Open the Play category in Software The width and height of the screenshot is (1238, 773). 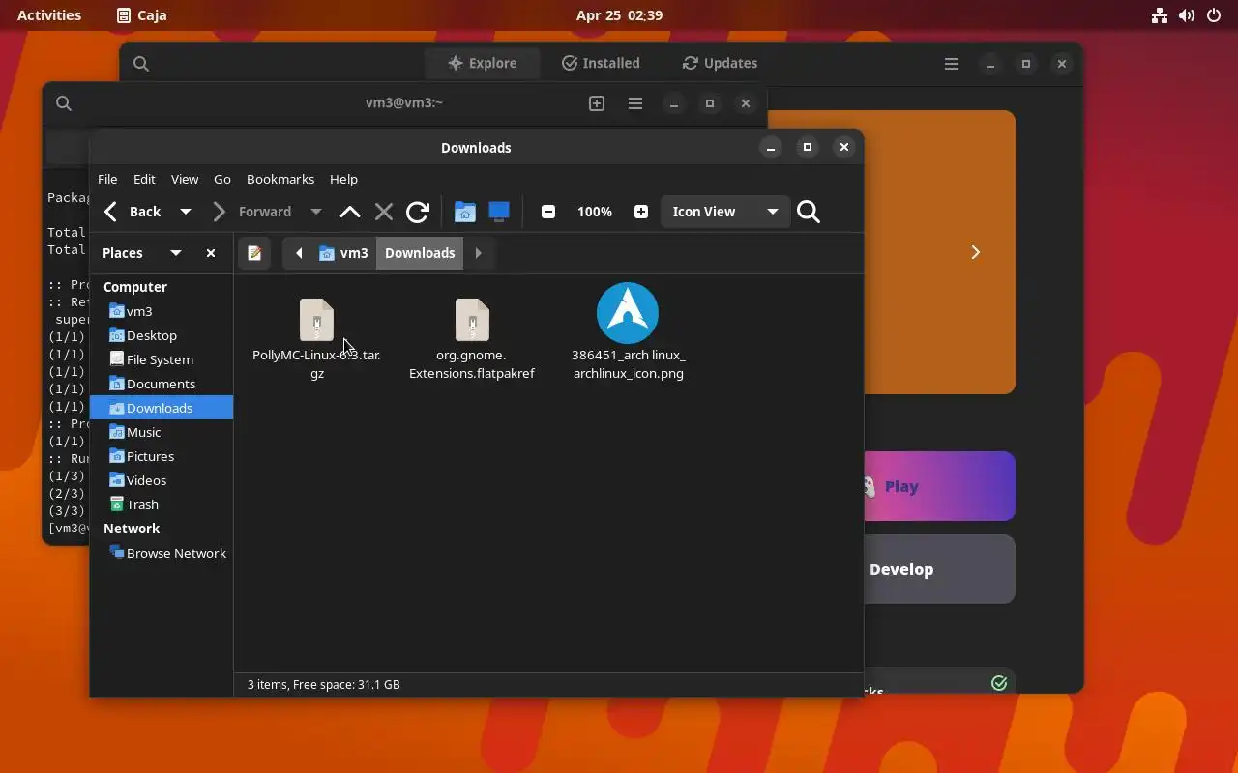(x=939, y=486)
